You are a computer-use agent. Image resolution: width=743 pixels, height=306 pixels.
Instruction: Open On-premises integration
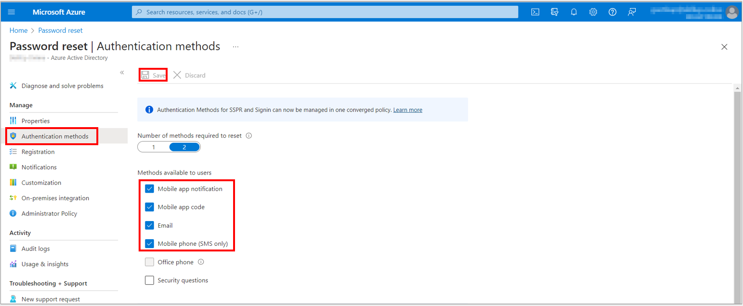click(55, 198)
